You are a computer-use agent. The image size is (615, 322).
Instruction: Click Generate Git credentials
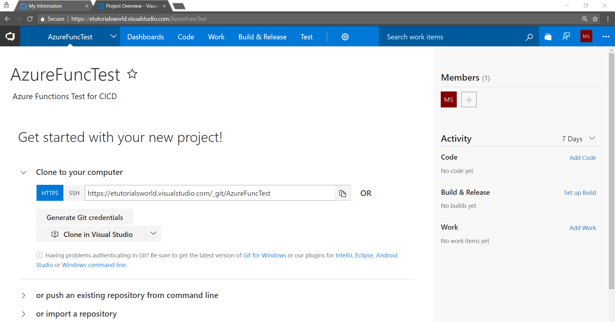[x=85, y=217]
